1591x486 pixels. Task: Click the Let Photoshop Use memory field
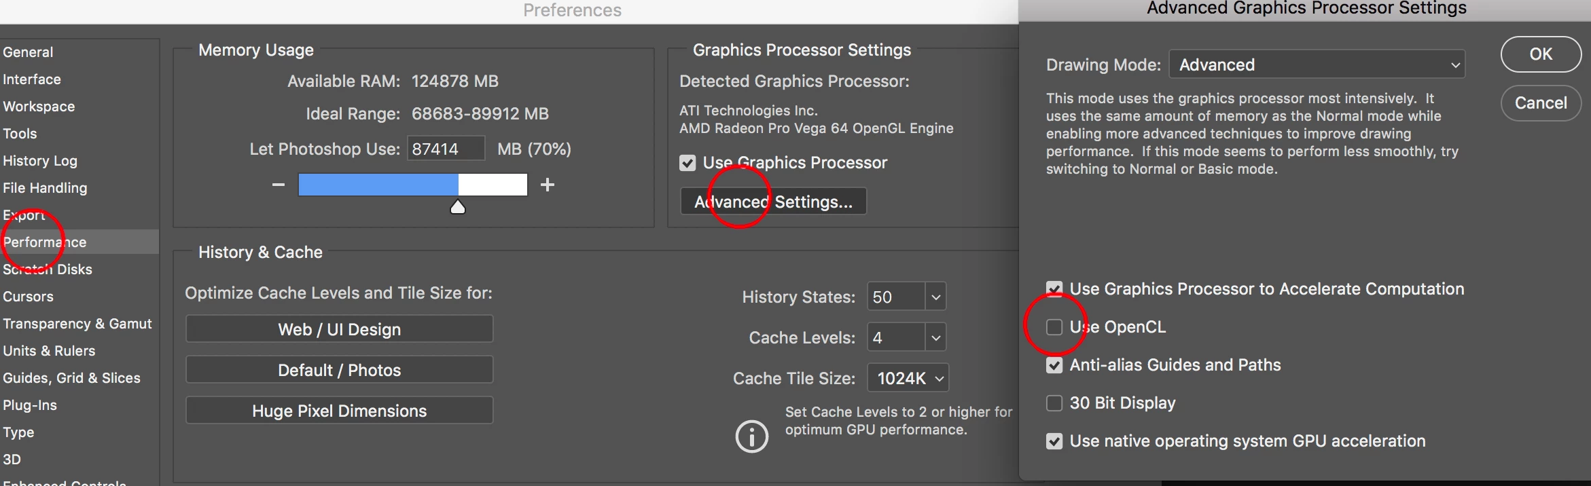tap(446, 149)
